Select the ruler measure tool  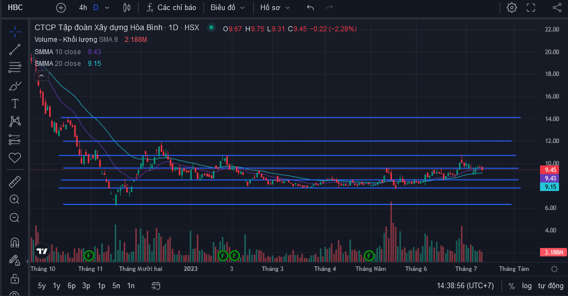coord(15,182)
